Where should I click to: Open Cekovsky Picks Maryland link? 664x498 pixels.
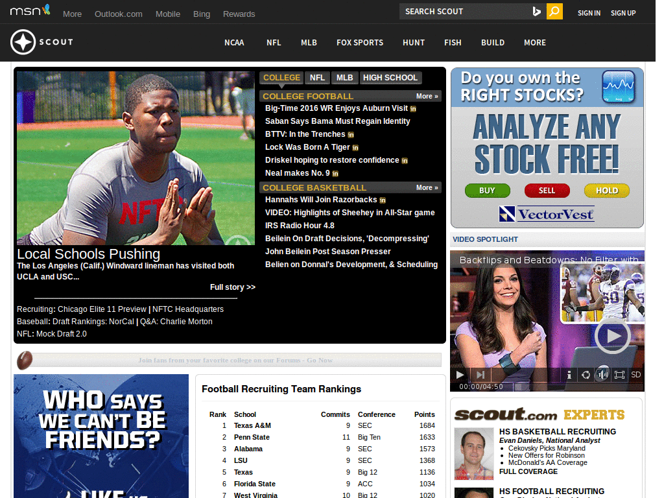pos(547,448)
